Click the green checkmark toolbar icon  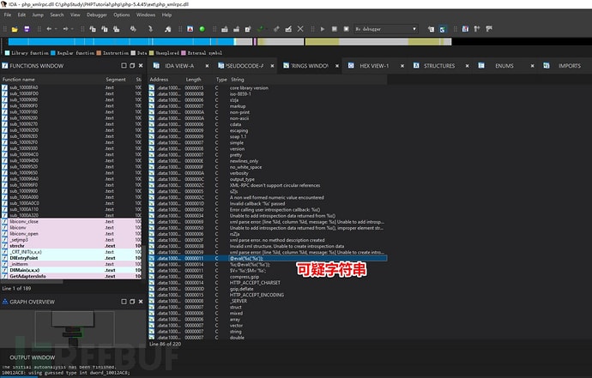point(260,29)
